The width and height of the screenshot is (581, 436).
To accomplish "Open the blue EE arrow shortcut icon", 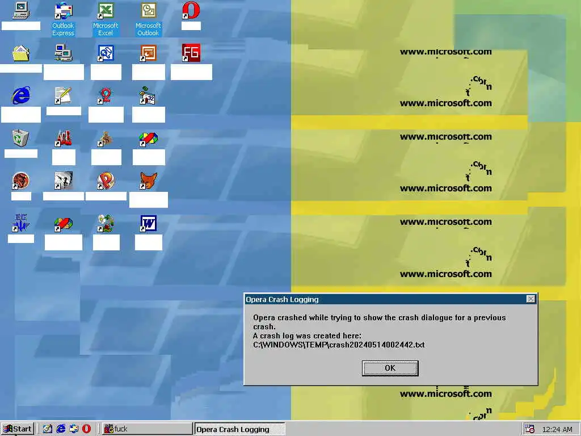I will [21, 223].
